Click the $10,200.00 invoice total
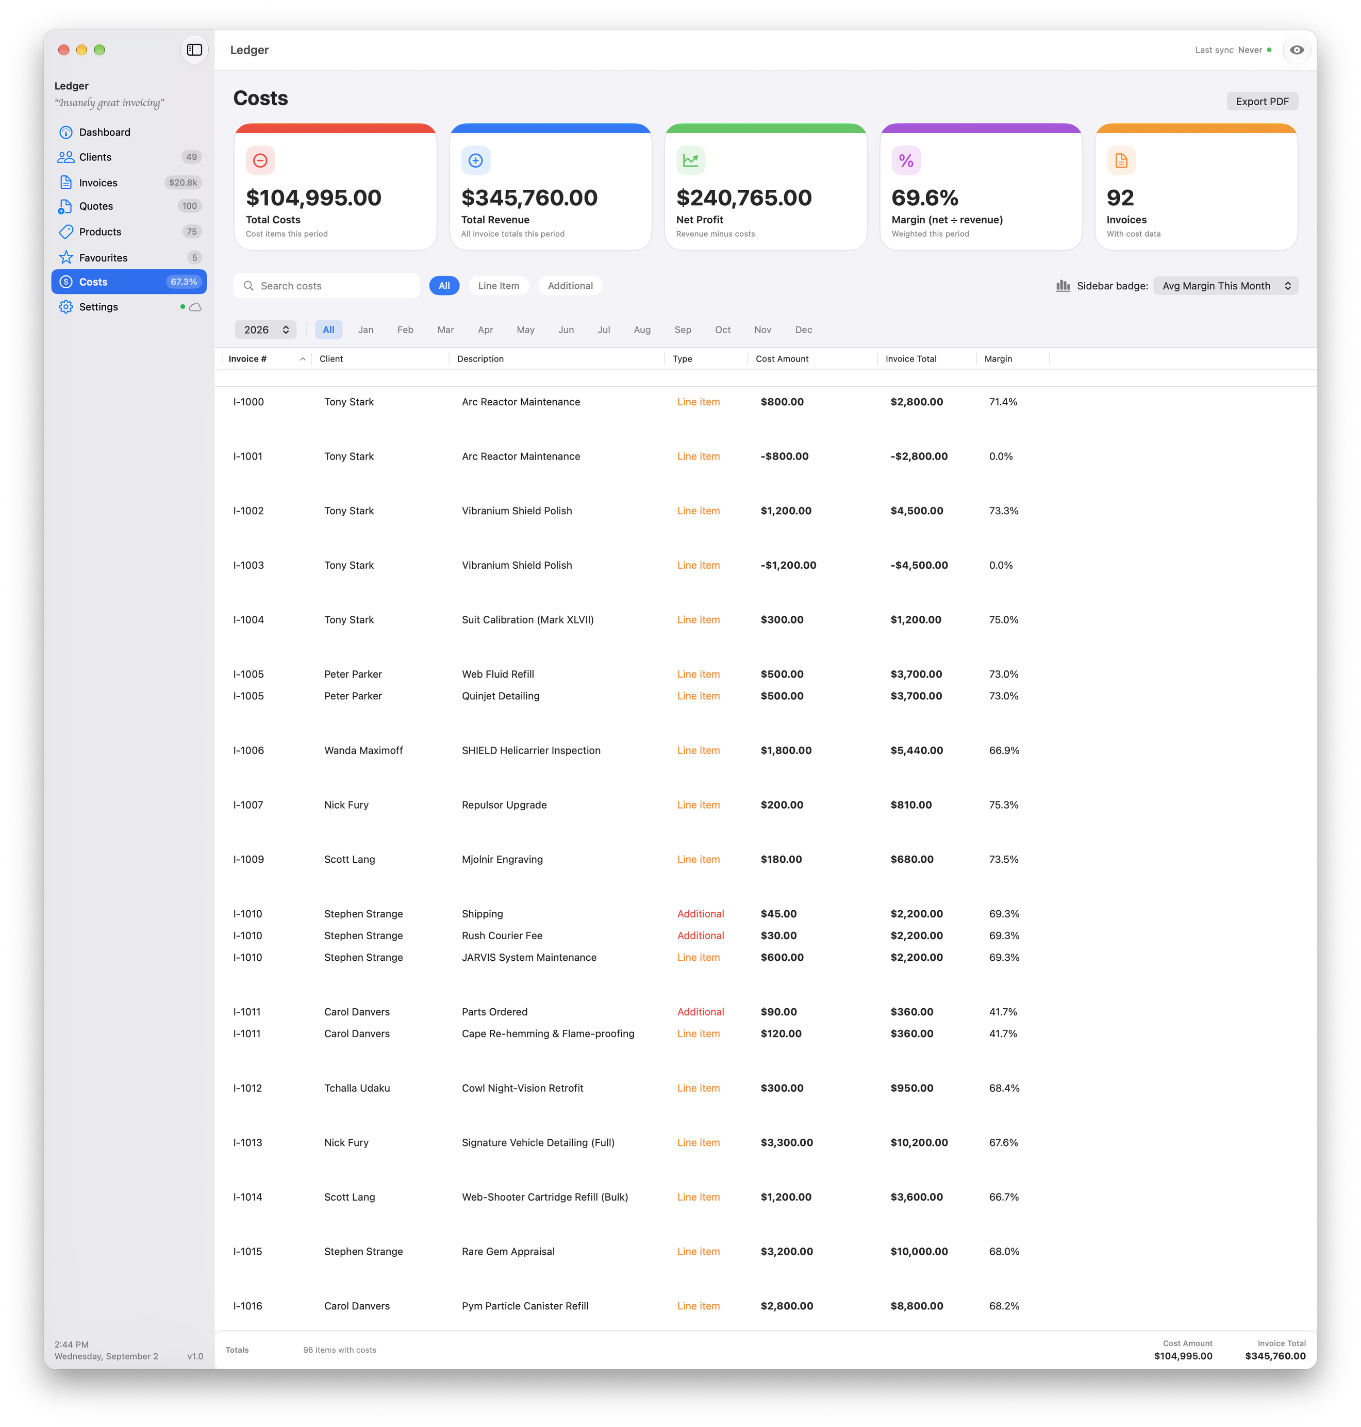1361x1427 pixels. (919, 1142)
